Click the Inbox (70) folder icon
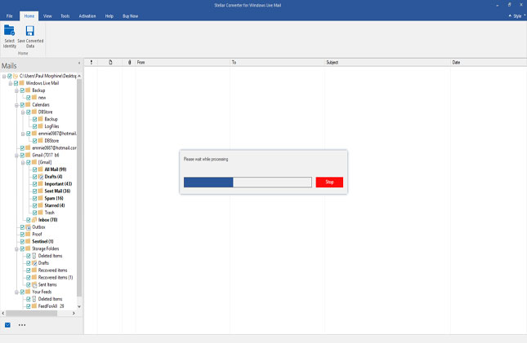The height and width of the screenshot is (343, 527). pyautogui.click(x=34, y=220)
